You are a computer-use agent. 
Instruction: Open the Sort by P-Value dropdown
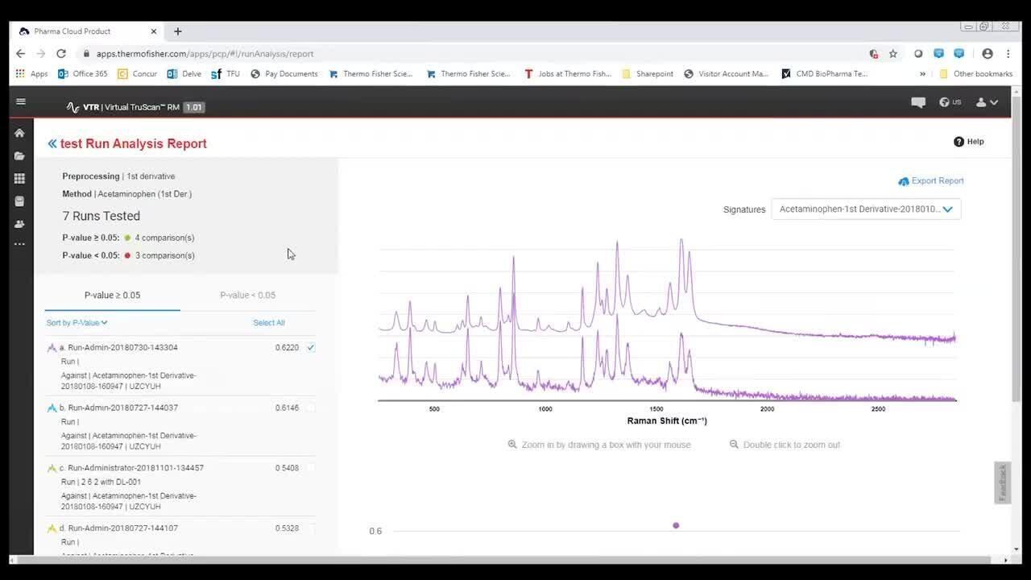click(77, 323)
